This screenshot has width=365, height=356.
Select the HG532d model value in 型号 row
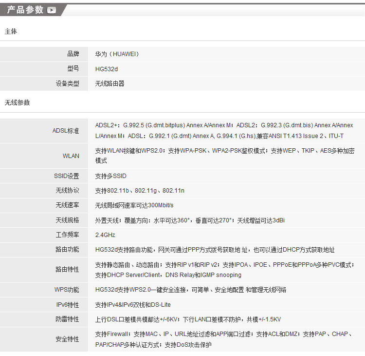click(107, 69)
